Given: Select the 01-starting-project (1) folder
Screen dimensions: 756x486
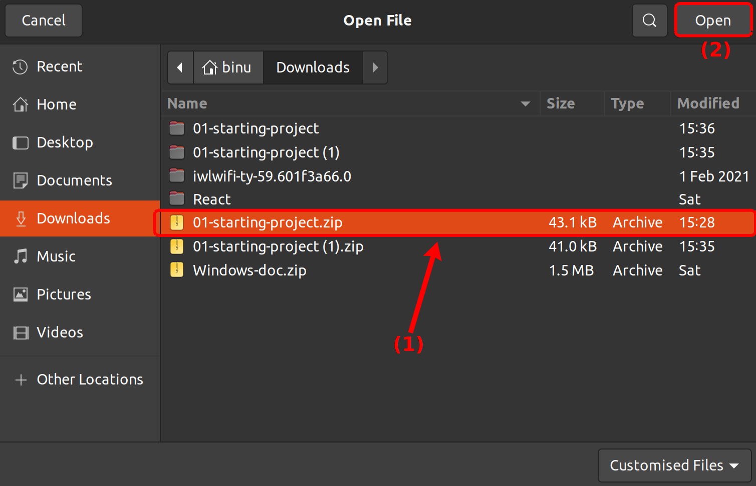Looking at the screenshot, I should tap(266, 152).
